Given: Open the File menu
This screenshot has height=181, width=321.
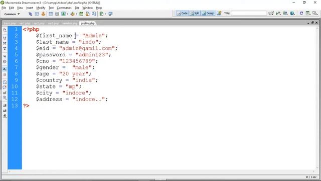Looking at the screenshot, I should pos(4,8).
